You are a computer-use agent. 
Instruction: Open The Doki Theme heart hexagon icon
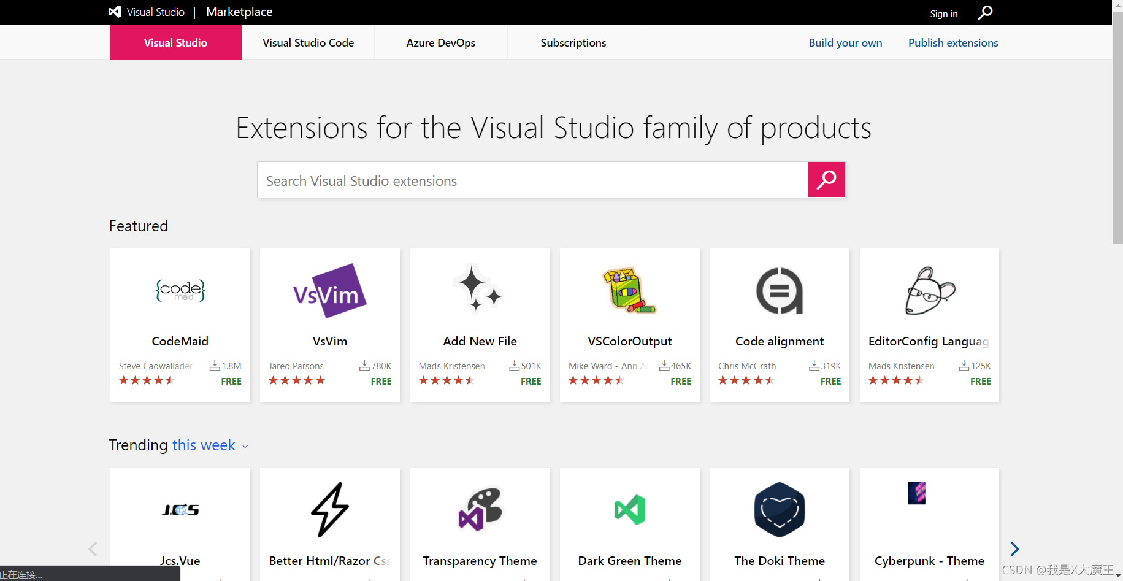click(x=780, y=510)
